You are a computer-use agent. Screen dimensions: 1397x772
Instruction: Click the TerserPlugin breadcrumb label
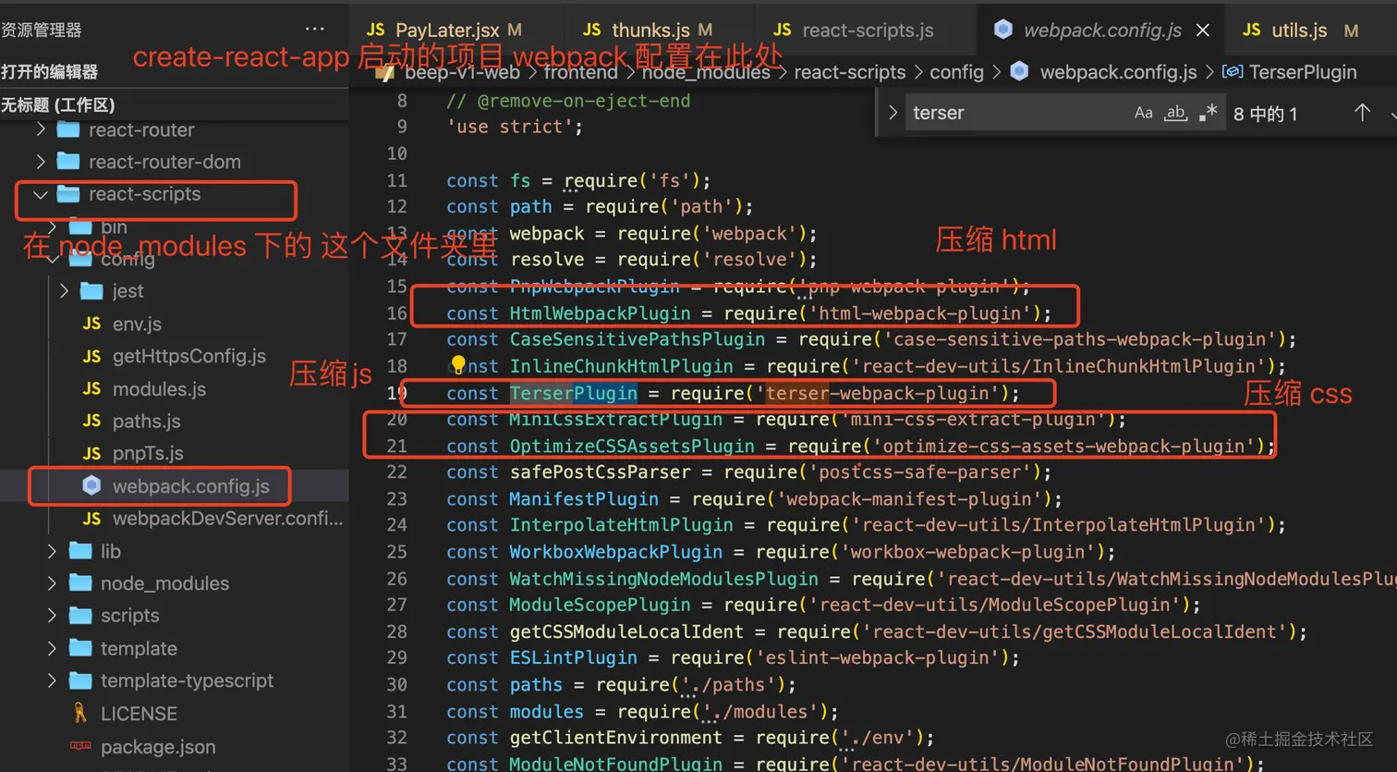point(1303,72)
